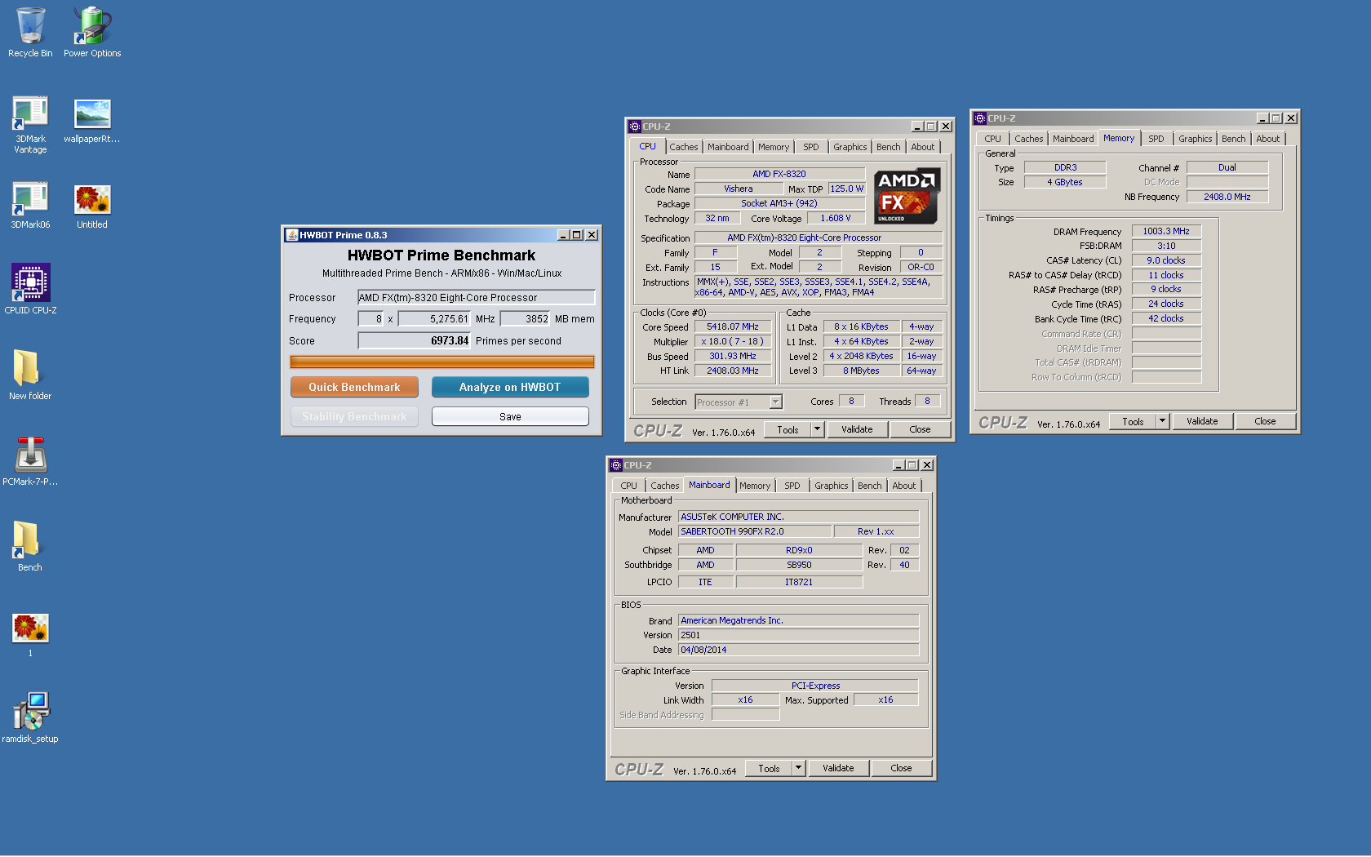Switch to Caches tab in CPU-Z CPU window

[x=684, y=147]
